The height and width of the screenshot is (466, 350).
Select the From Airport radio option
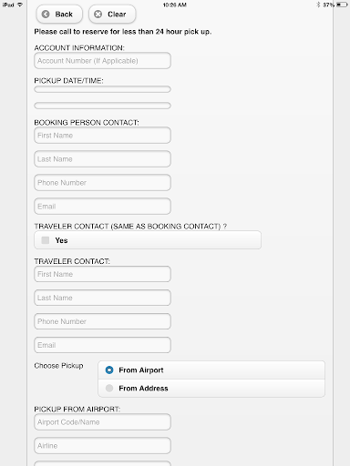[x=109, y=370]
